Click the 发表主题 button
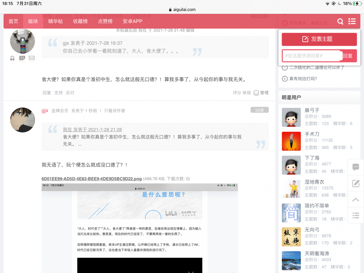This screenshot has height=273, width=364. pyautogui.click(x=319, y=39)
